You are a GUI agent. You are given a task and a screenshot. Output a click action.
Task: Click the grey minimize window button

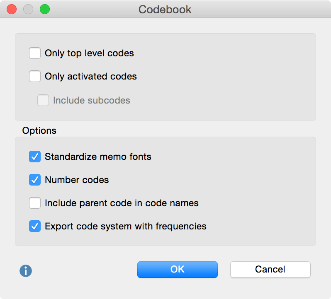[x=28, y=9]
